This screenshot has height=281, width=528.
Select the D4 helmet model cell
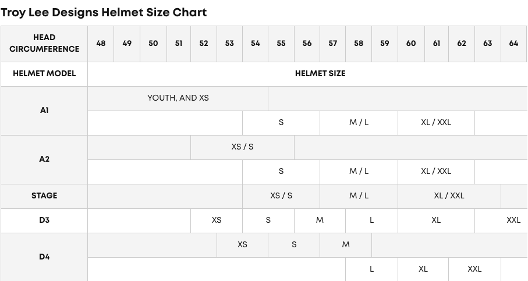click(44, 257)
